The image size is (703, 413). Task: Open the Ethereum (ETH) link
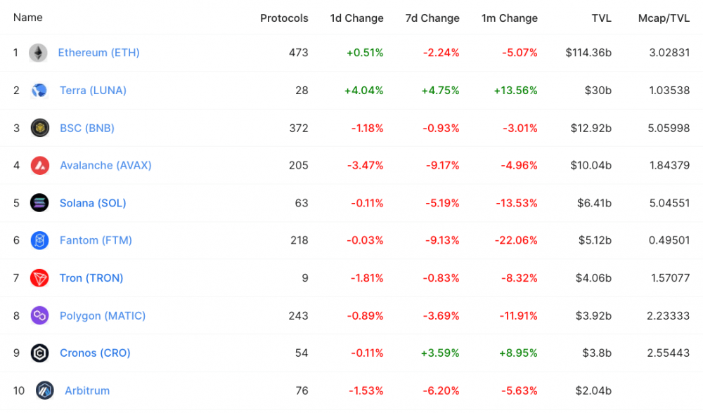[98, 53]
